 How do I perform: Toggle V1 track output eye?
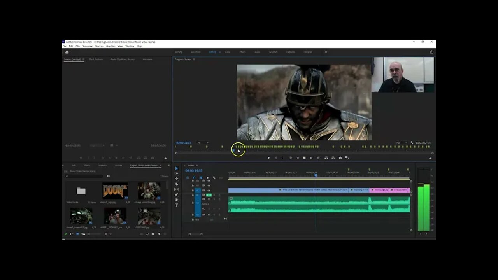(209, 191)
